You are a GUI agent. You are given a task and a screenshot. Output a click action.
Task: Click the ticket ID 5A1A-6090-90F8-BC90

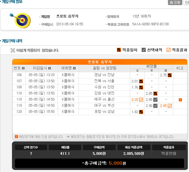click(150, 24)
